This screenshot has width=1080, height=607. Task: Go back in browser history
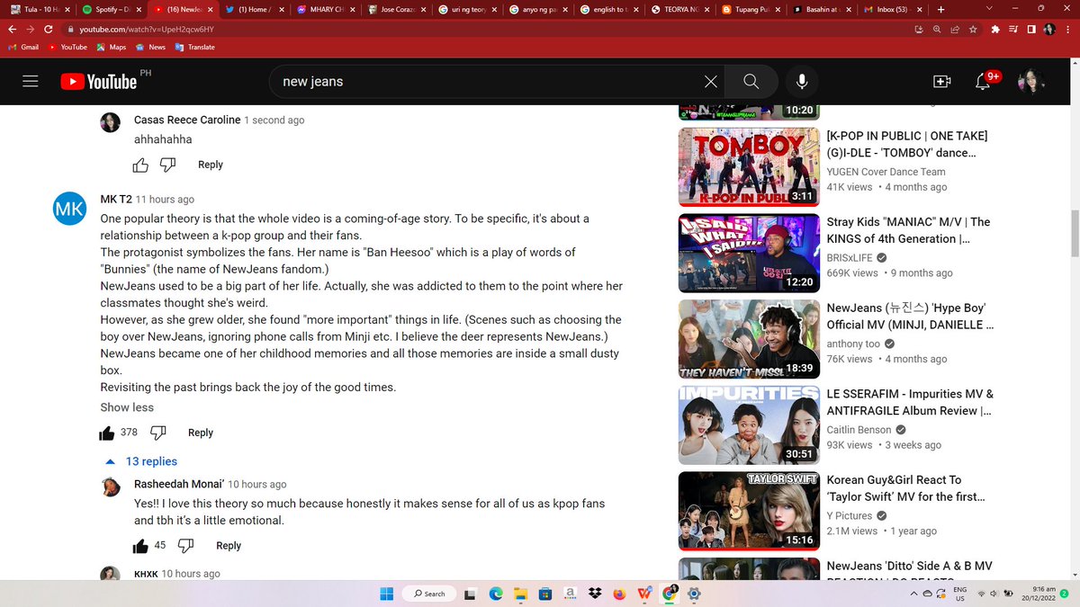(x=13, y=29)
